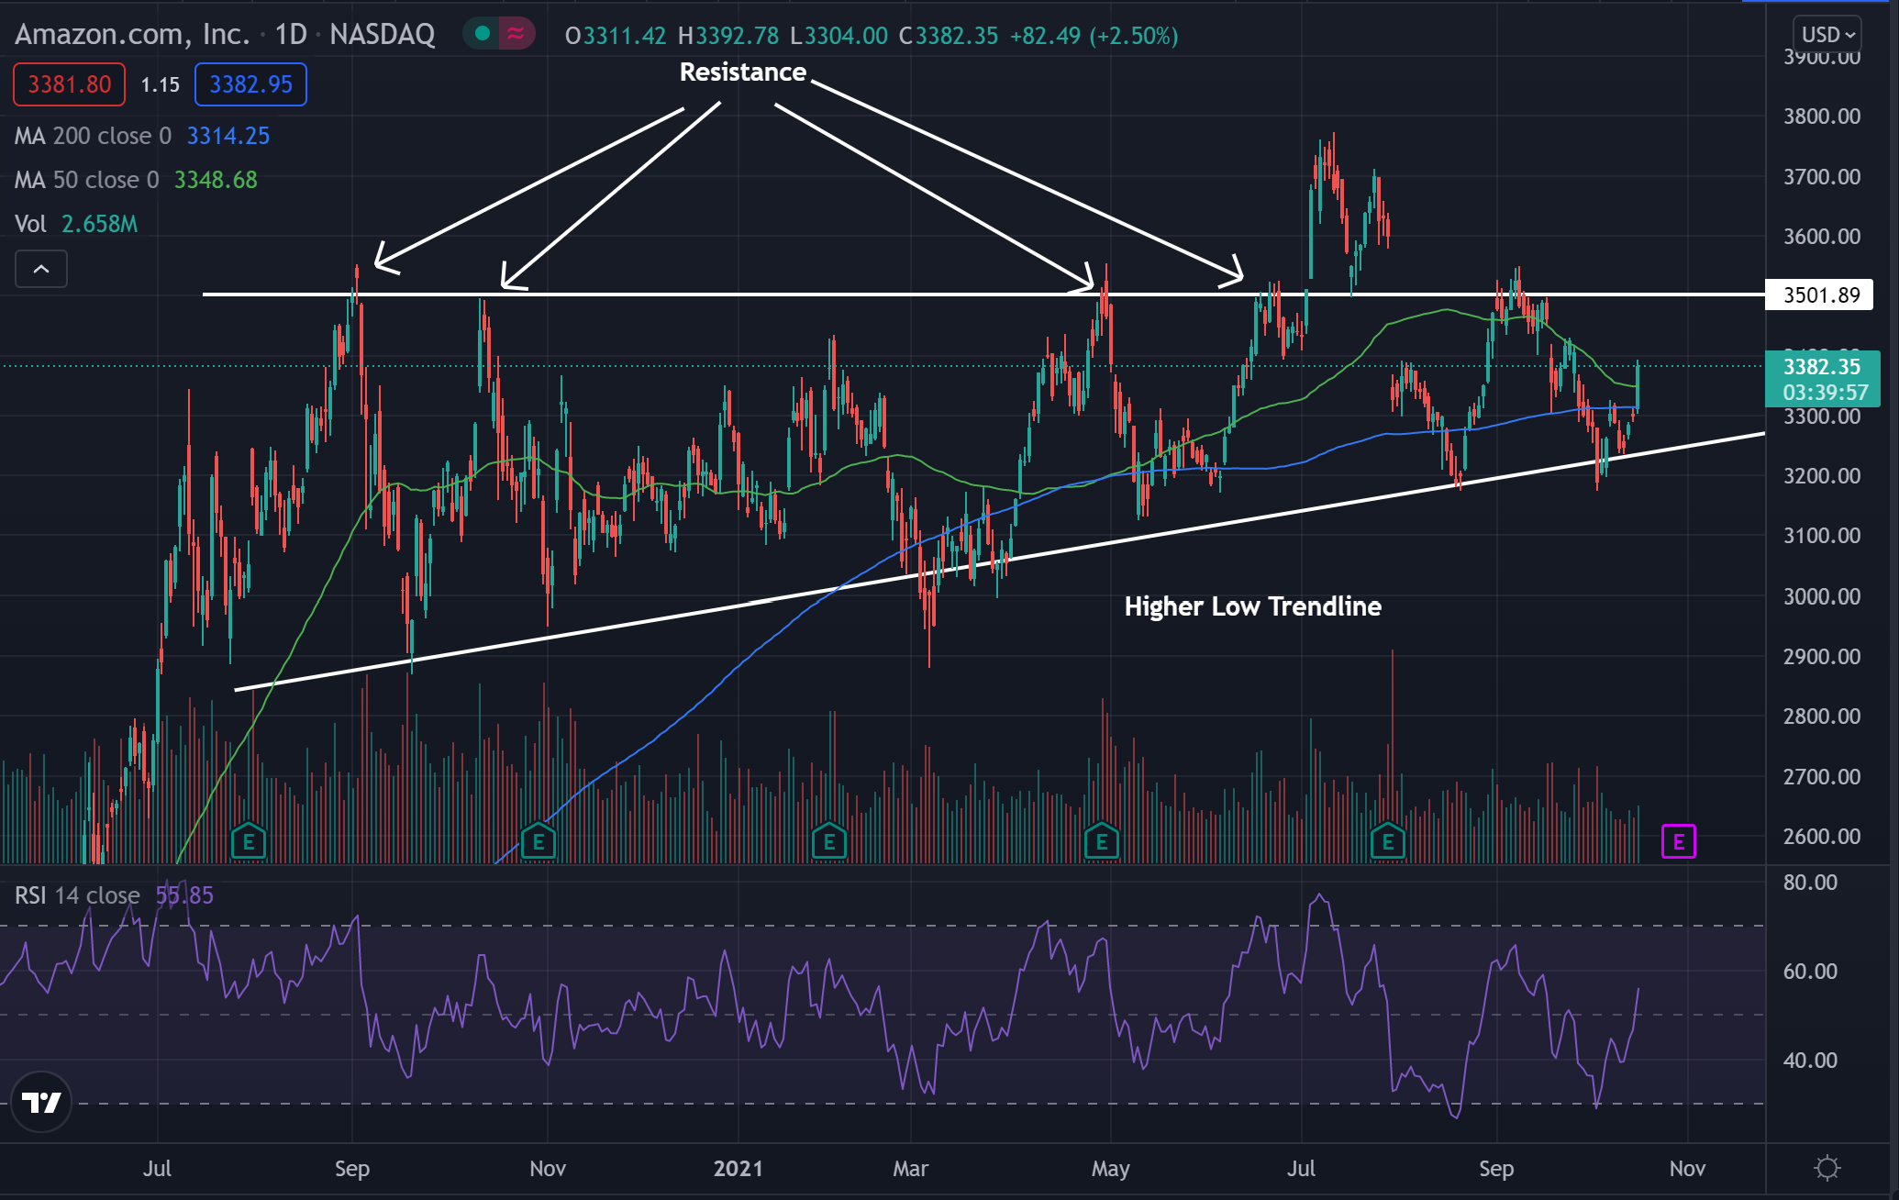The width and height of the screenshot is (1899, 1200).
Task: Click the 3000.00 price axis label
Action: pos(1822,597)
